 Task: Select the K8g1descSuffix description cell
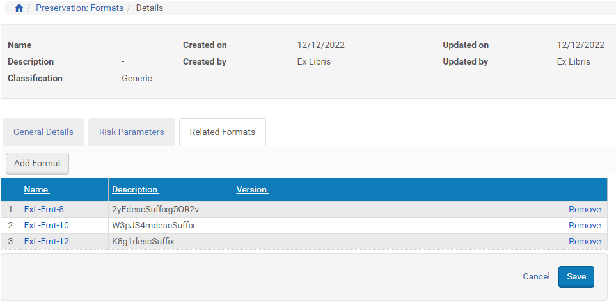(x=143, y=241)
